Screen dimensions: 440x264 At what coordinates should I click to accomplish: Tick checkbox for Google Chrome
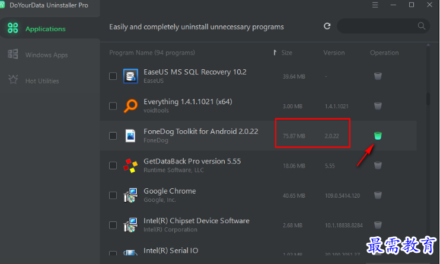point(113,195)
